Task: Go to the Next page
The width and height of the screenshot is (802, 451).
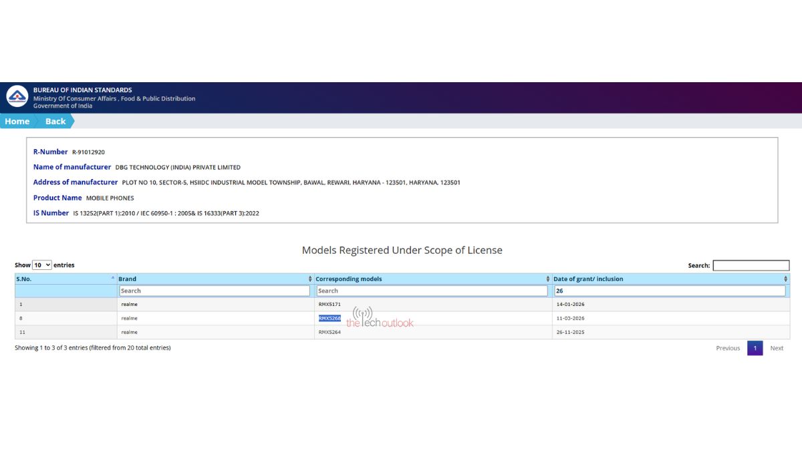Action: (x=777, y=348)
